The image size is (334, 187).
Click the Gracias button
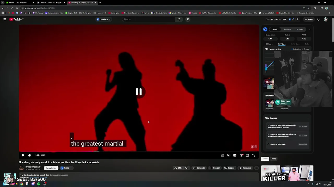(x=229, y=168)
